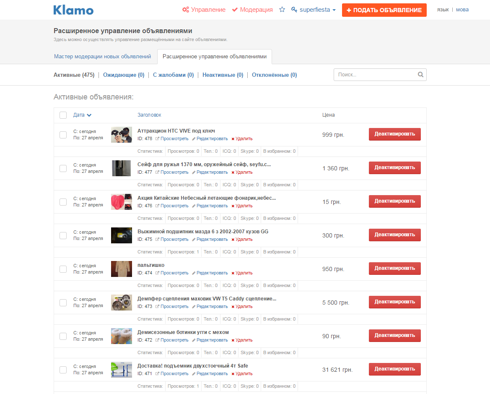490x394 pixels.
Task: Click the gears icon next to Управление
Action: click(186, 10)
